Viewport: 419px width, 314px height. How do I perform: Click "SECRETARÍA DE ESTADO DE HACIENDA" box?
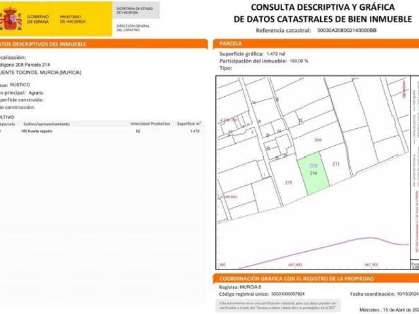(136, 10)
